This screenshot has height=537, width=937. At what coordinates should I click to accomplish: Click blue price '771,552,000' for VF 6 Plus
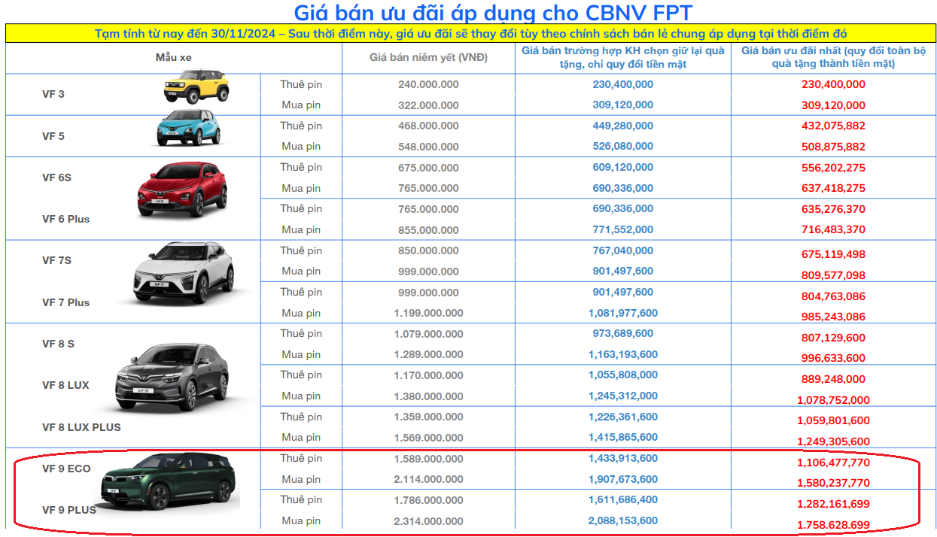(623, 229)
